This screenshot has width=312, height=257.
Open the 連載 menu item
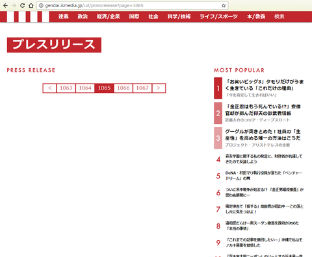pyautogui.click(x=63, y=16)
